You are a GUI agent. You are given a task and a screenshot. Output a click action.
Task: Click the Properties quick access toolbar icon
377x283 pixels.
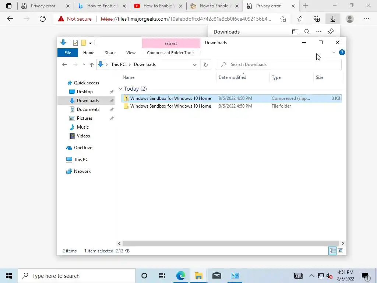(x=75, y=43)
